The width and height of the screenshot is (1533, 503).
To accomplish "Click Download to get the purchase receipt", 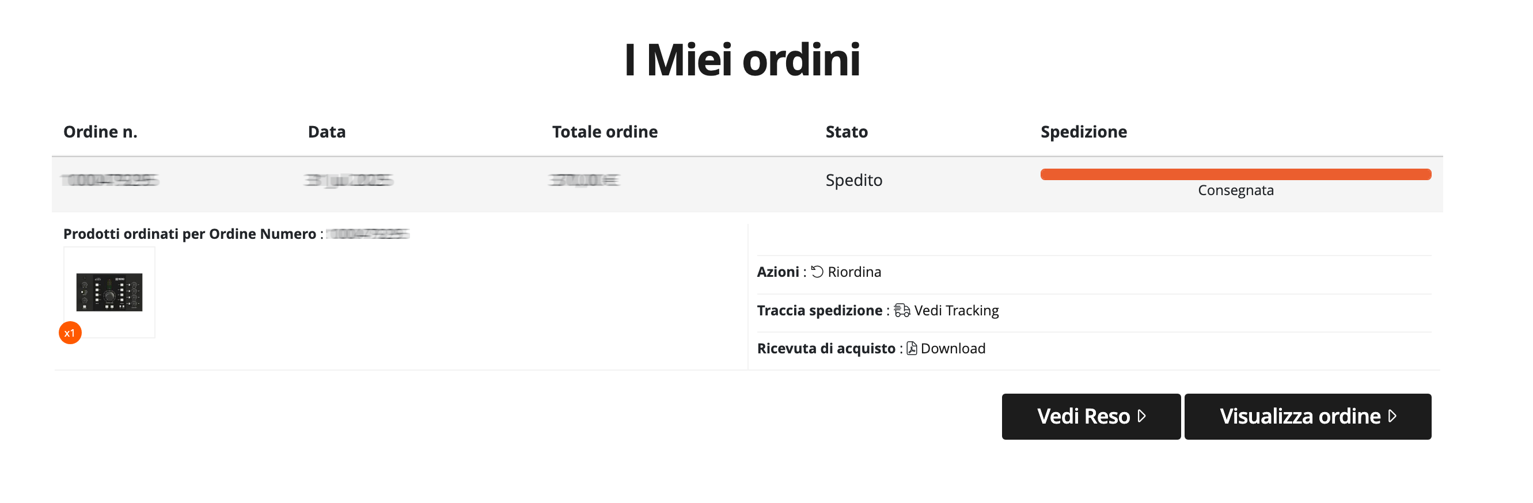I will [x=952, y=348].
